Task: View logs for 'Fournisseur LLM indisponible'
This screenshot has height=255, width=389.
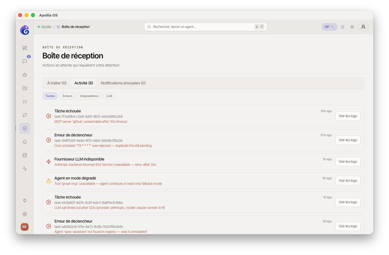Action: (x=348, y=162)
